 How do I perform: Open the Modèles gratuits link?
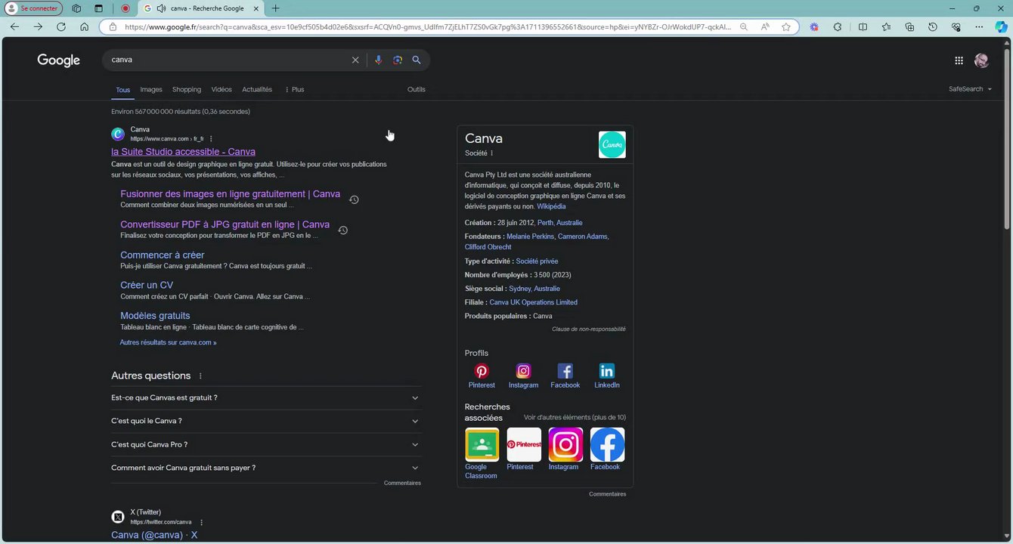click(155, 316)
